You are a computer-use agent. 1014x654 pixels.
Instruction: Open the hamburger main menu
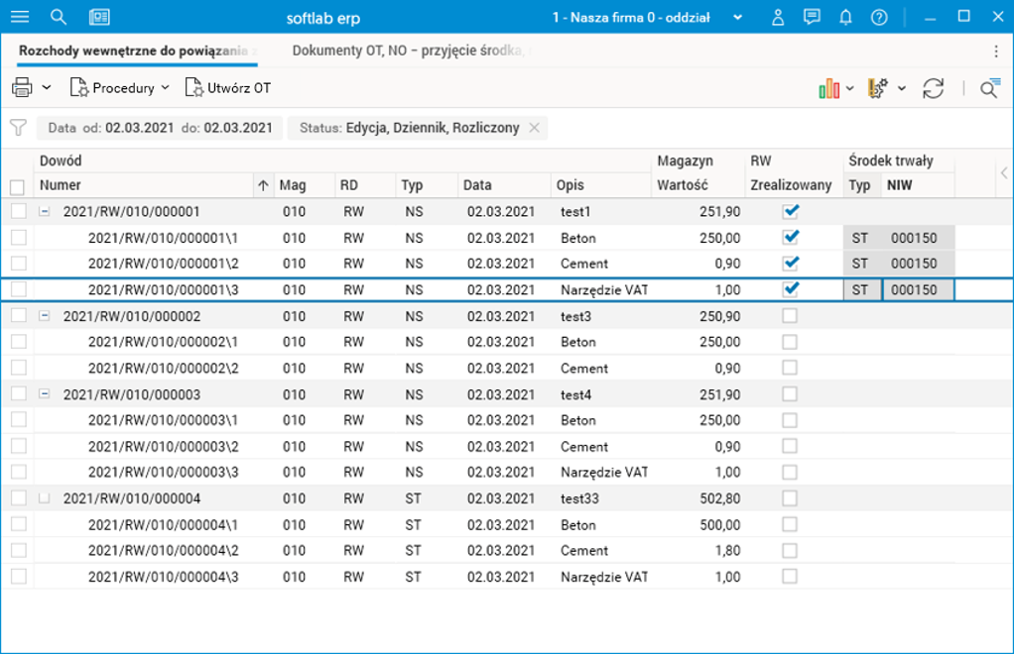[x=20, y=17]
